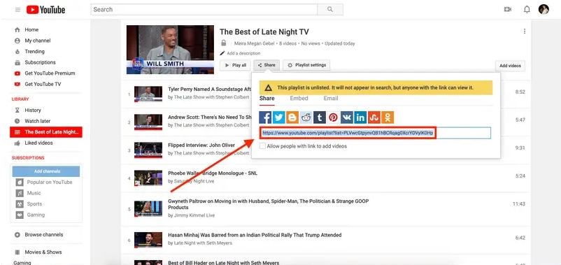Share playlist on Odnoklassniki
Image resolution: width=561 pixels, height=265 pixels.
[388, 117]
